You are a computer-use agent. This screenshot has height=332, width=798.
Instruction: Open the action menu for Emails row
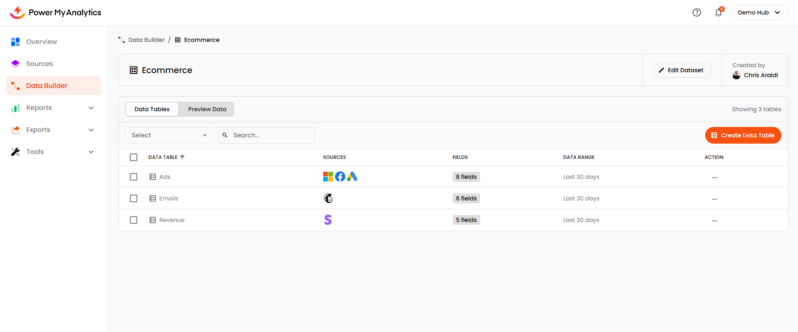tap(714, 199)
